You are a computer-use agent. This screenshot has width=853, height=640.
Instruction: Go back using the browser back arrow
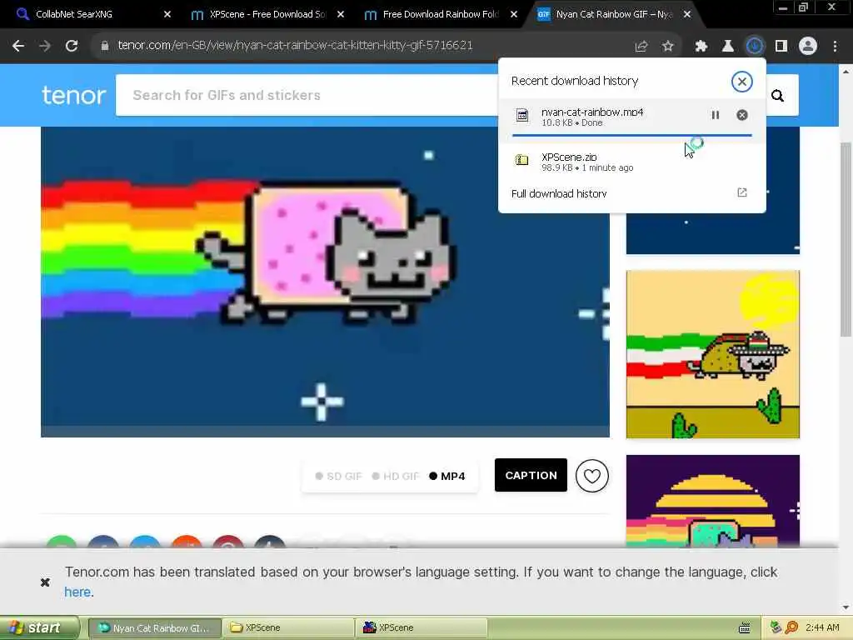[x=18, y=46]
